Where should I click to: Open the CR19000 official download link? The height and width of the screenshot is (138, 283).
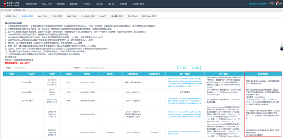[x=185, y=82]
